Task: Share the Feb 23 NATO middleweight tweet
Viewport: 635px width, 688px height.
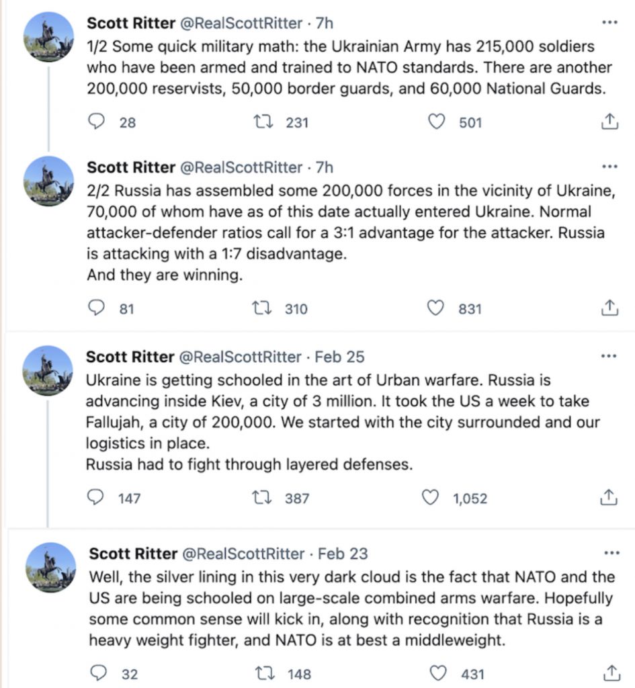Action: [x=611, y=673]
